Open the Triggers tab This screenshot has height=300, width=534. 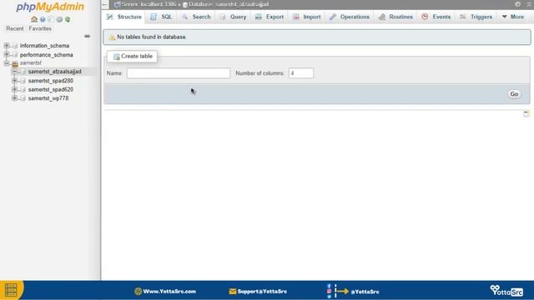pos(476,17)
